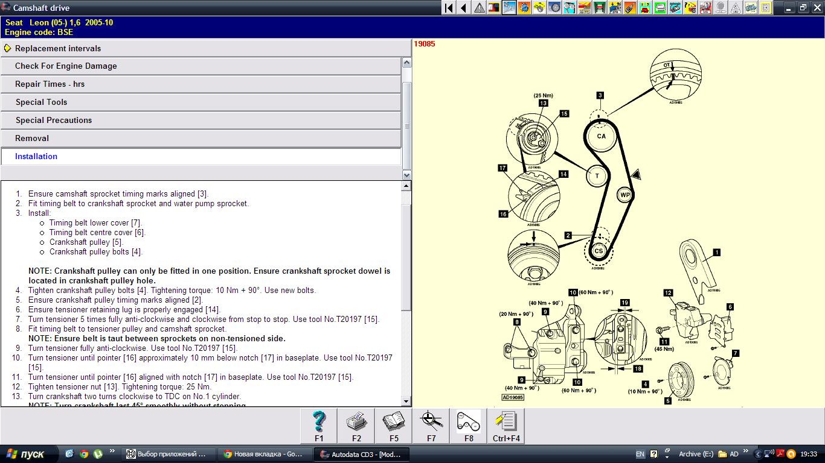Open notes with Ctrl+F4 button
The height and width of the screenshot is (463, 825).
click(x=506, y=426)
